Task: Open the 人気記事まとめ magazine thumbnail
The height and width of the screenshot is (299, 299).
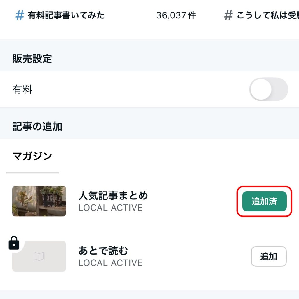Action: point(39,201)
